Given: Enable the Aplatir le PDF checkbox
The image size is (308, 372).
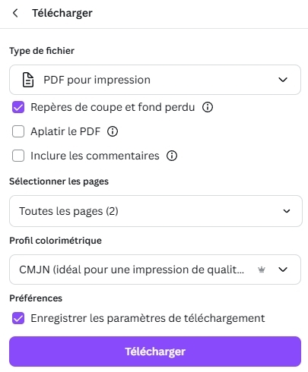Looking at the screenshot, I should tap(18, 131).
